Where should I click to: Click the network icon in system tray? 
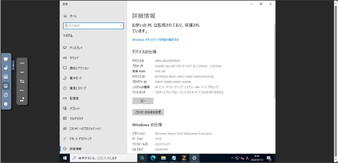(237, 158)
